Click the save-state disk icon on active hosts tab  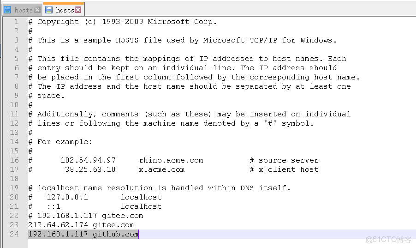[x=49, y=10]
